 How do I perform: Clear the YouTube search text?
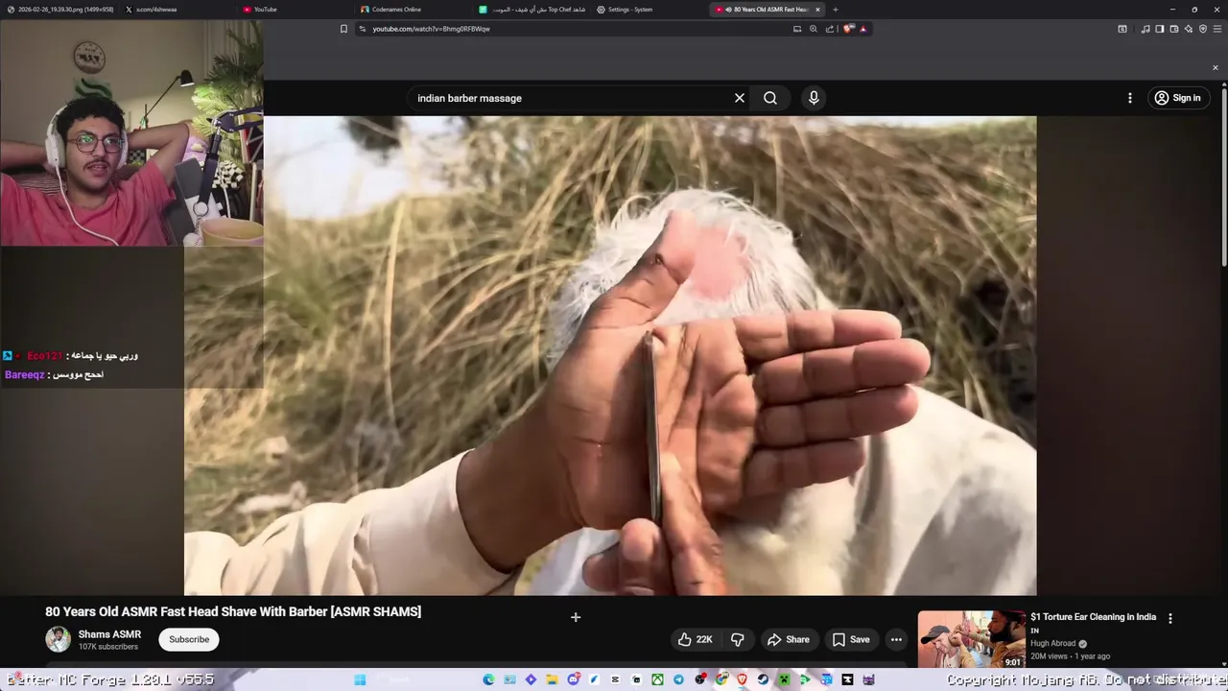(x=740, y=98)
